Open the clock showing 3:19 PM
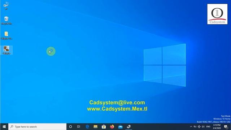Image resolution: width=231 pixels, height=130 pixels. 217,127
